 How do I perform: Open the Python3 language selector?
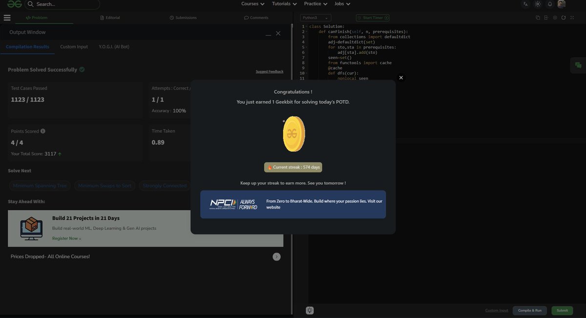tap(315, 18)
